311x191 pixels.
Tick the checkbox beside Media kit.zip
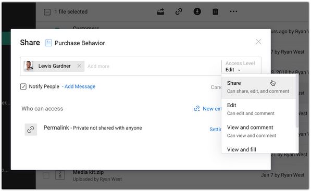click(46, 175)
